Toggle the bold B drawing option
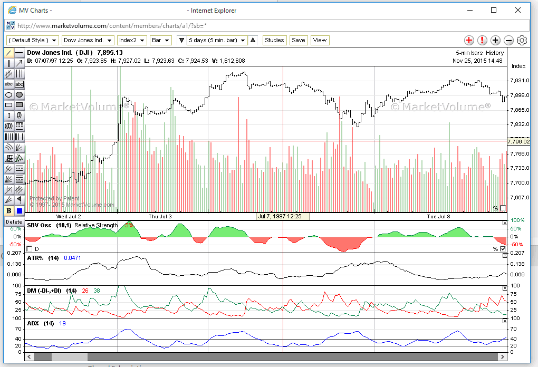538x367 pixels. coord(8,211)
